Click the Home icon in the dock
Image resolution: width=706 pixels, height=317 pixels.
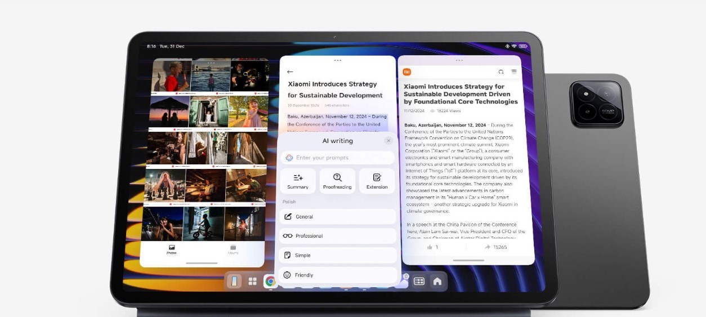click(x=437, y=281)
